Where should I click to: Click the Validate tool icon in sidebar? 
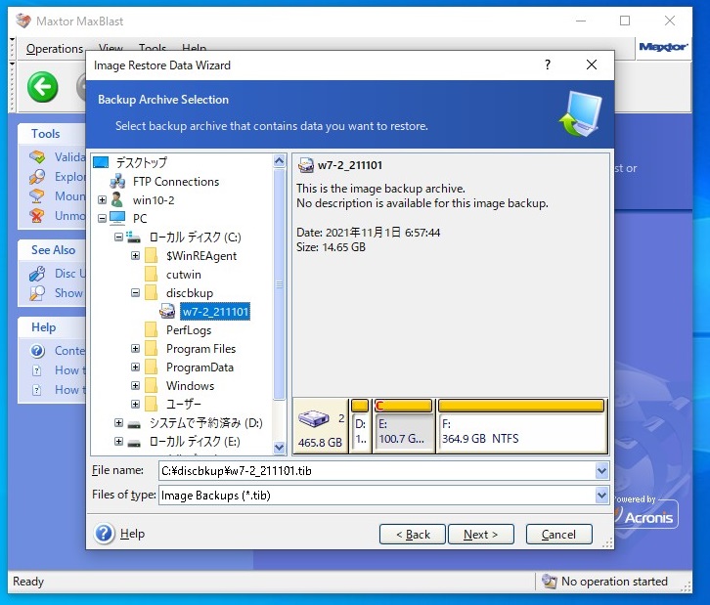coord(37,157)
